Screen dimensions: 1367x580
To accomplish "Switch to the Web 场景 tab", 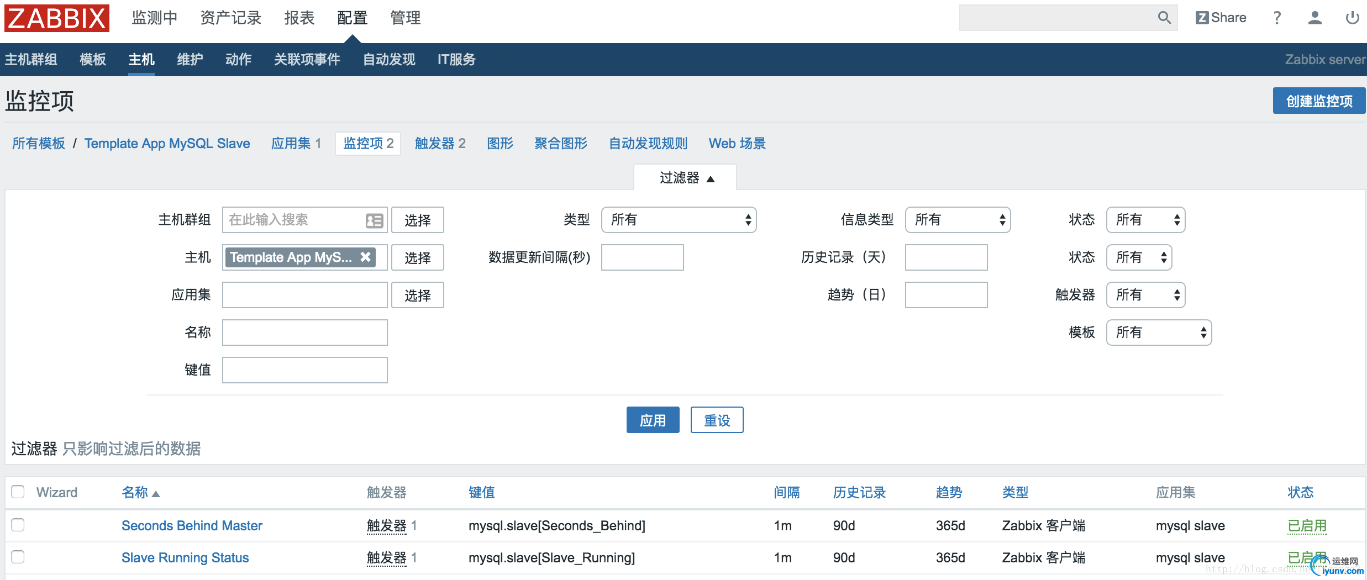I will [737, 144].
